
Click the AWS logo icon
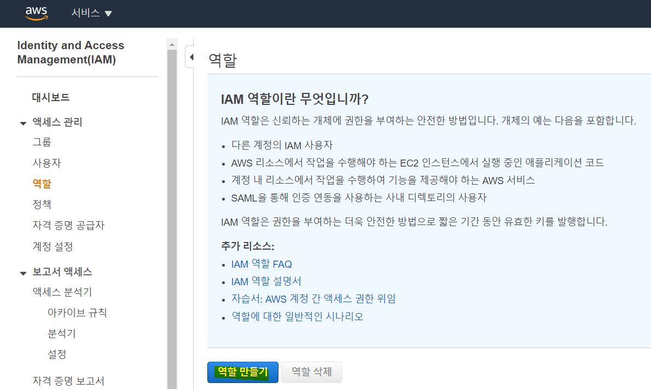coord(36,13)
